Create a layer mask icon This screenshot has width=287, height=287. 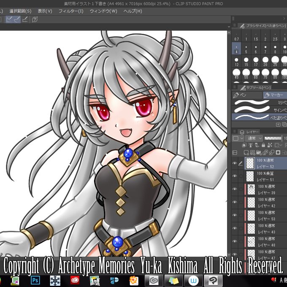(x=278, y=152)
